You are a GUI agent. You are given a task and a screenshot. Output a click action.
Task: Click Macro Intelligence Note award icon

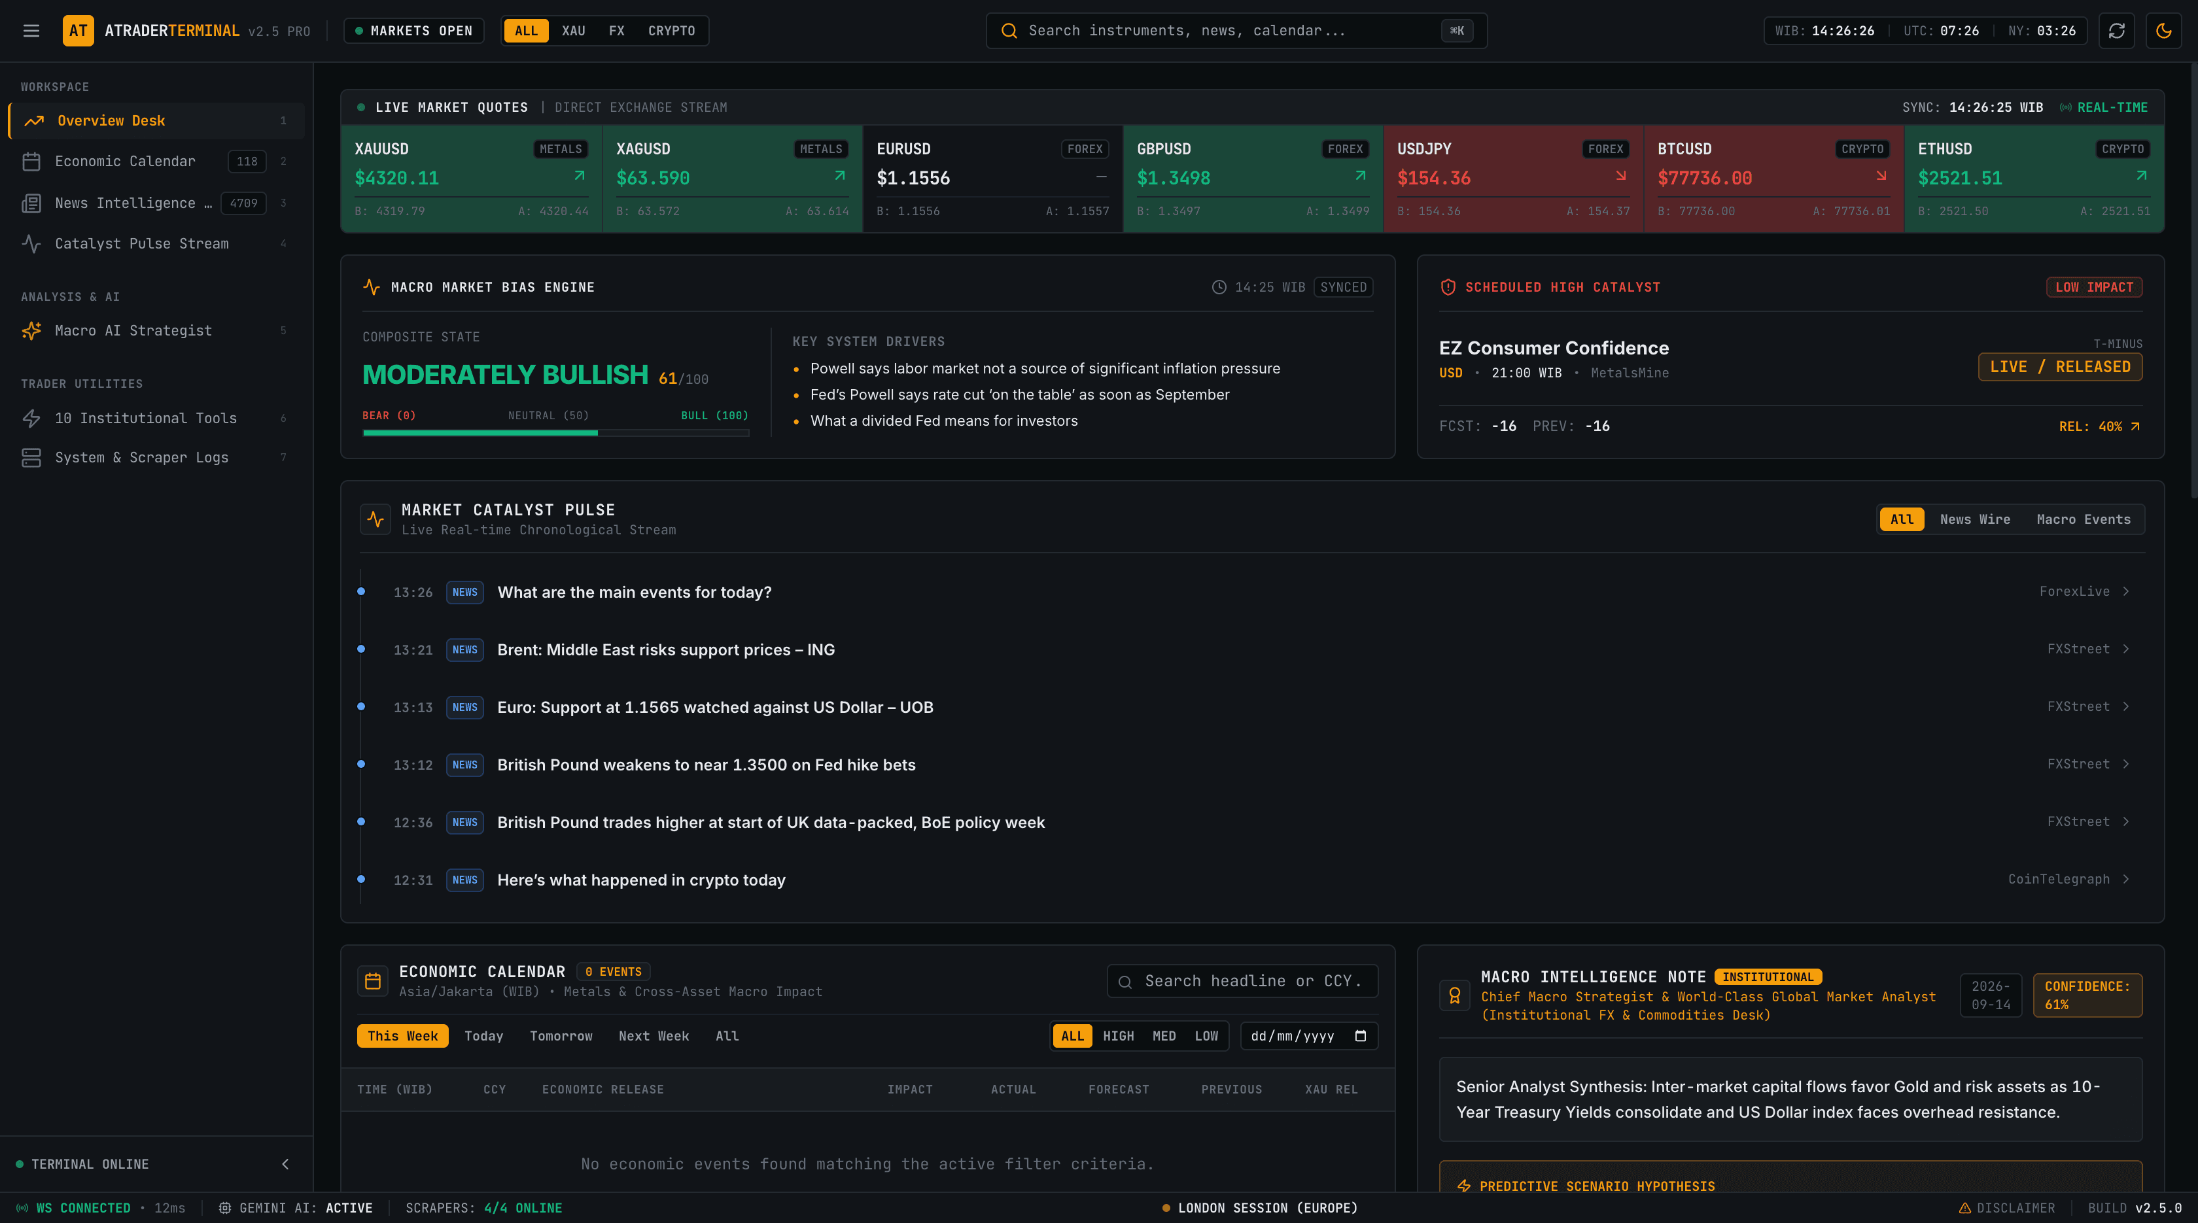pos(1455,995)
